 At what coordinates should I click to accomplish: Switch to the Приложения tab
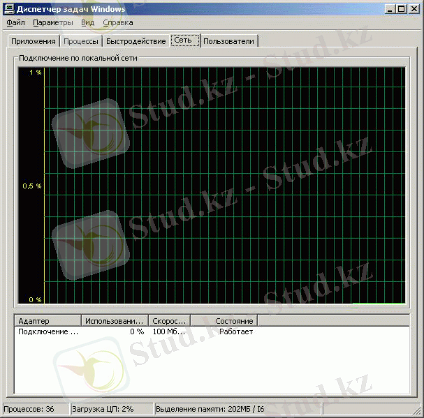tap(34, 41)
